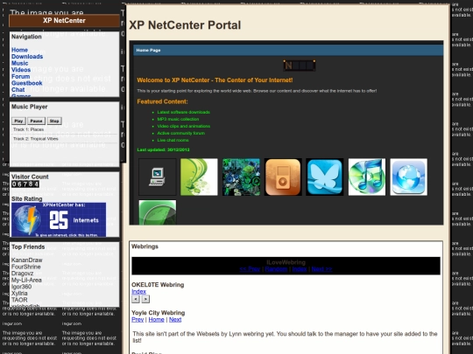Open the Chat navigation link
473x354 pixels.
18,90
